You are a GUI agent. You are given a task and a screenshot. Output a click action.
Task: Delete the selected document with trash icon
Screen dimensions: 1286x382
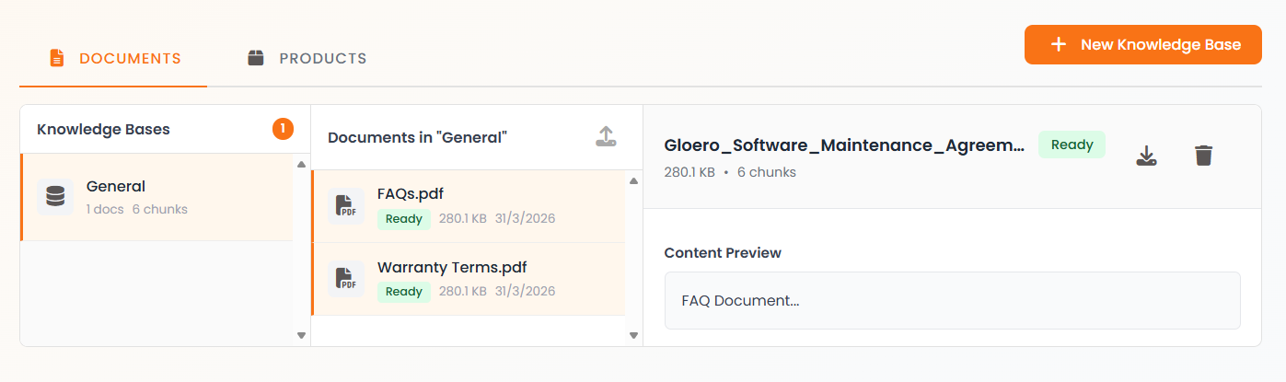[x=1204, y=156]
